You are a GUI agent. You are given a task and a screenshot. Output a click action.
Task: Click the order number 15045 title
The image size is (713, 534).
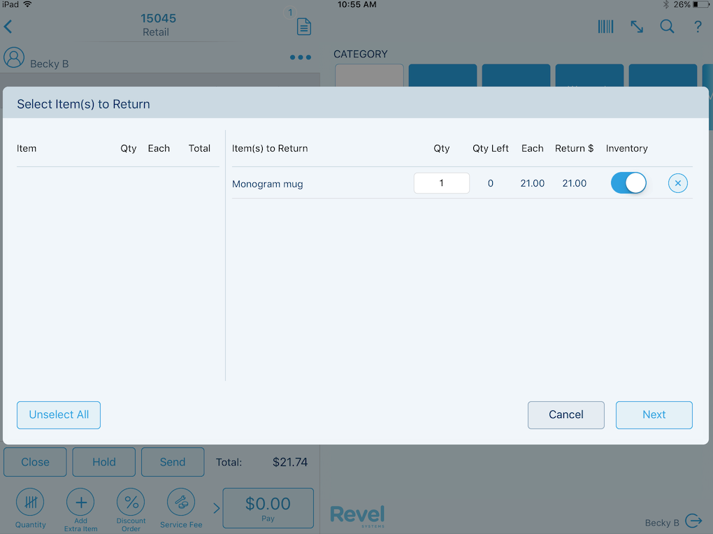pyautogui.click(x=158, y=18)
